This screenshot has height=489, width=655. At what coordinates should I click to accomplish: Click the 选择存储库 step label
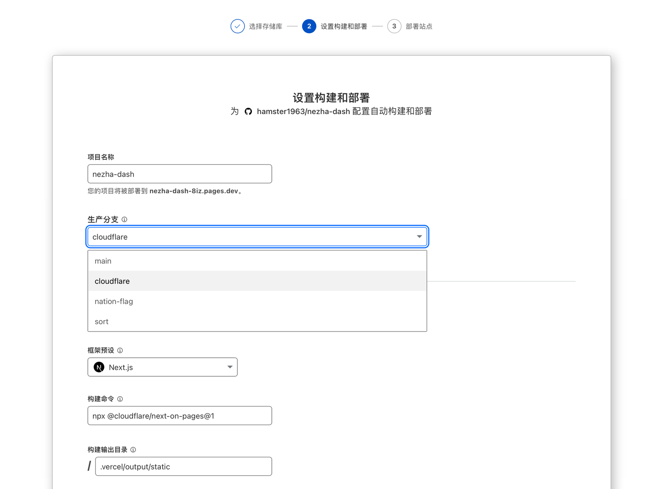tap(265, 27)
